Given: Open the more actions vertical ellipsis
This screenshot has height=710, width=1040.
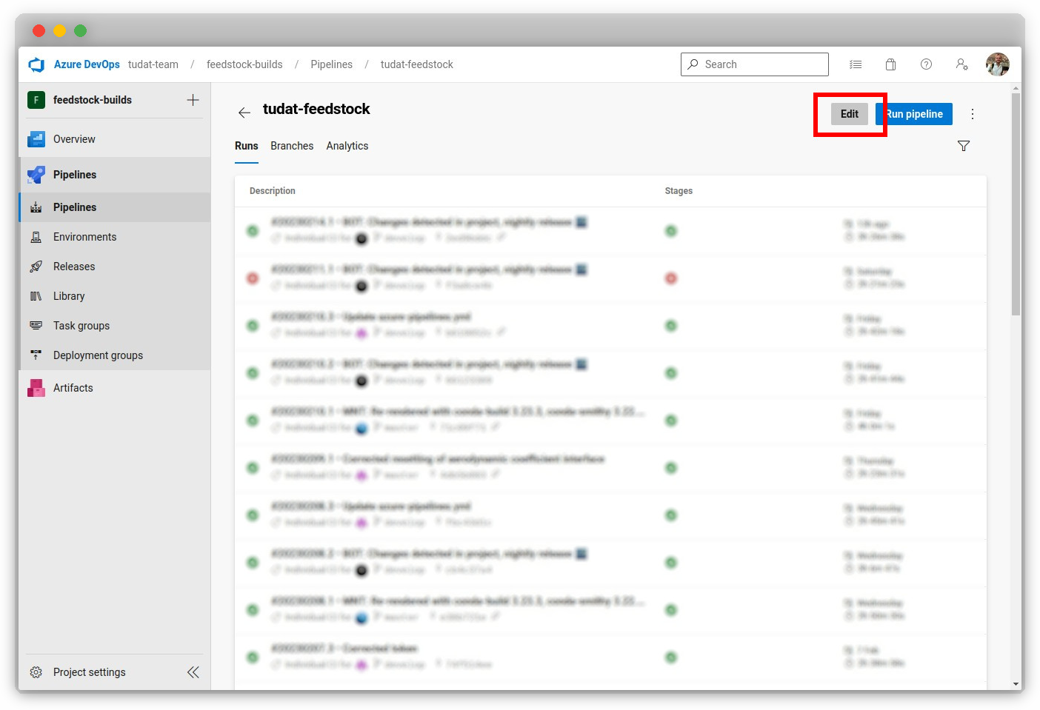Looking at the screenshot, I should point(973,114).
